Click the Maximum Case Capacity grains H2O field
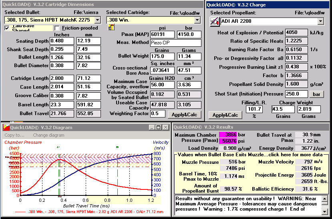The image size is (332, 219). (x=163, y=85)
